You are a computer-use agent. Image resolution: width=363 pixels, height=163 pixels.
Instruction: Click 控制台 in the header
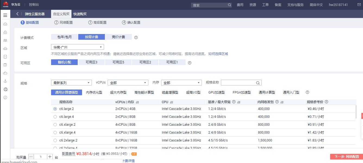point(34,5)
